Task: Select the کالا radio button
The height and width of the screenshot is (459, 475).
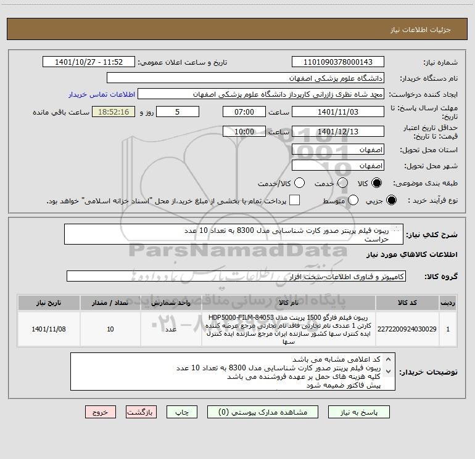Action: tap(376, 183)
